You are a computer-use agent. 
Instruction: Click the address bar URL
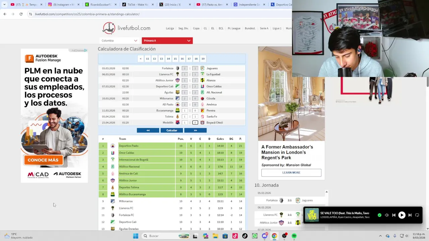(87, 14)
